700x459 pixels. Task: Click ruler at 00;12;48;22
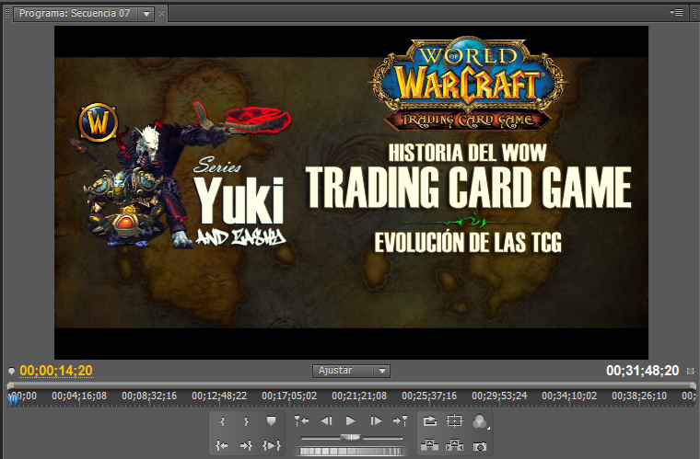[219, 396]
